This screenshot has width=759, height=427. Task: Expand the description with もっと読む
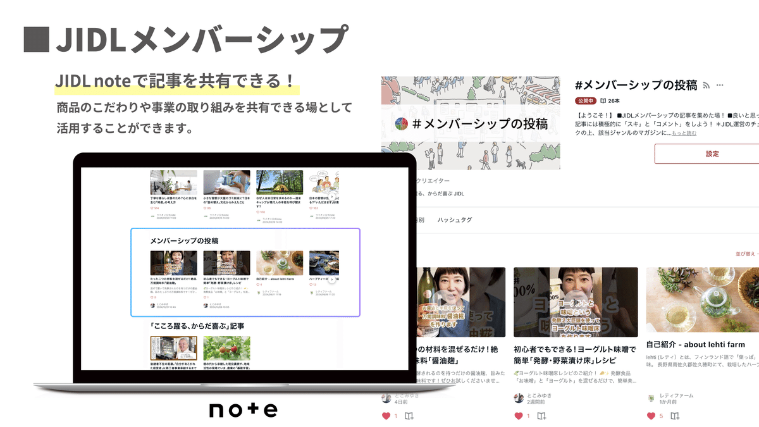[684, 133]
